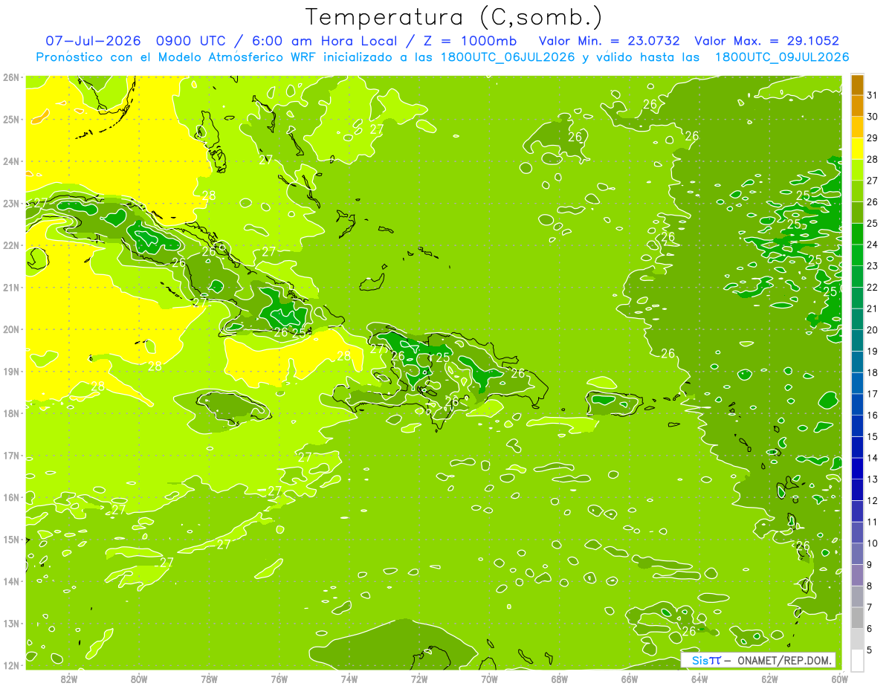Click 'Valor Max. = 29.1052' text
Viewport: 892px width, 689px height.
[767, 41]
